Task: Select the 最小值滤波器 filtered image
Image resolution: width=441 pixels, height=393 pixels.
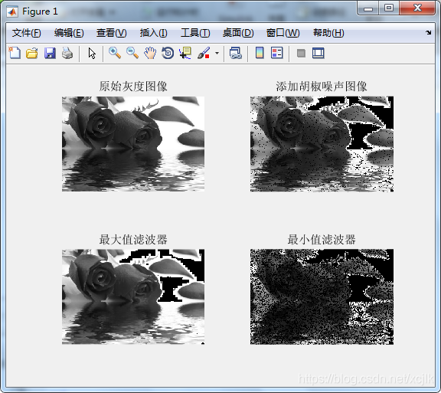Action: tap(322, 296)
